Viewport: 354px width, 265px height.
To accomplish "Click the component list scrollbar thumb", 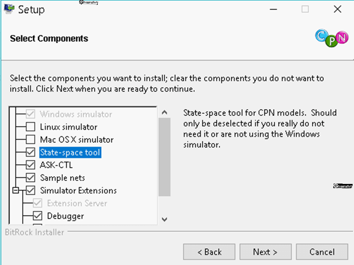I will (164, 157).
